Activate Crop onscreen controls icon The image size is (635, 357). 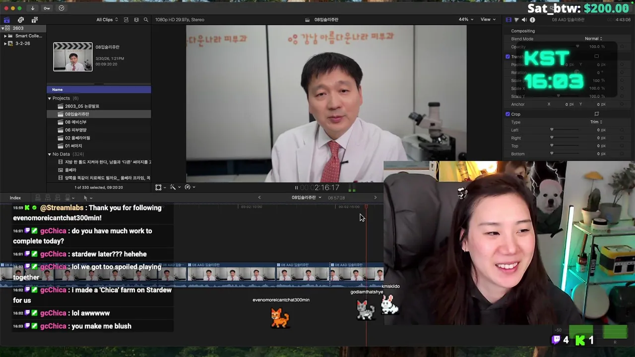[597, 114]
